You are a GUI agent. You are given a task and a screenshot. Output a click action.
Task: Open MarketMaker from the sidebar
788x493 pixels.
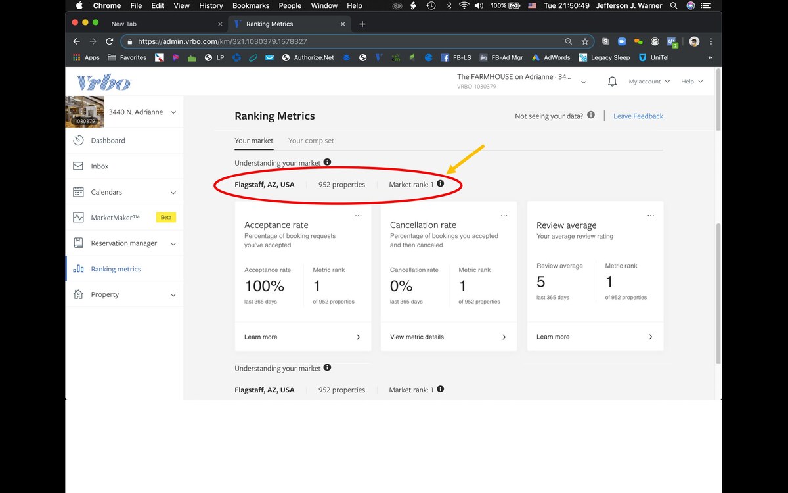pyautogui.click(x=116, y=218)
